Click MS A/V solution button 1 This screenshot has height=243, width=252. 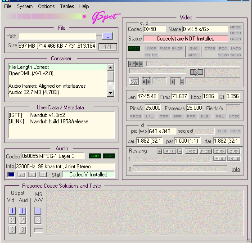38,211
